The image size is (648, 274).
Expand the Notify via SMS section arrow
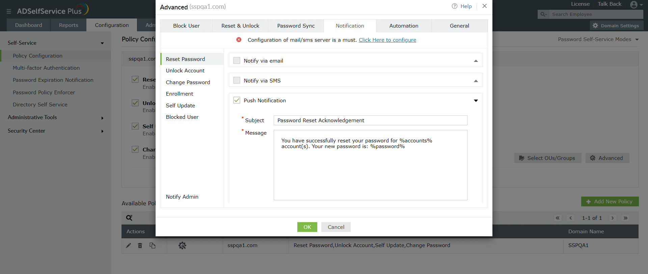pos(476,81)
